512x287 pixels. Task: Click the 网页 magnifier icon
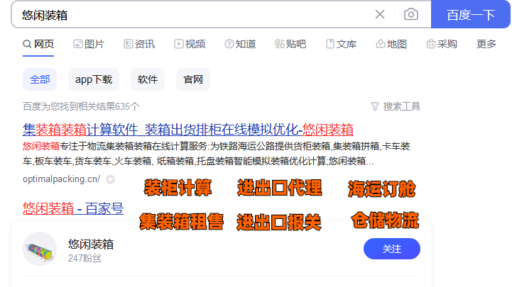pyautogui.click(x=27, y=44)
